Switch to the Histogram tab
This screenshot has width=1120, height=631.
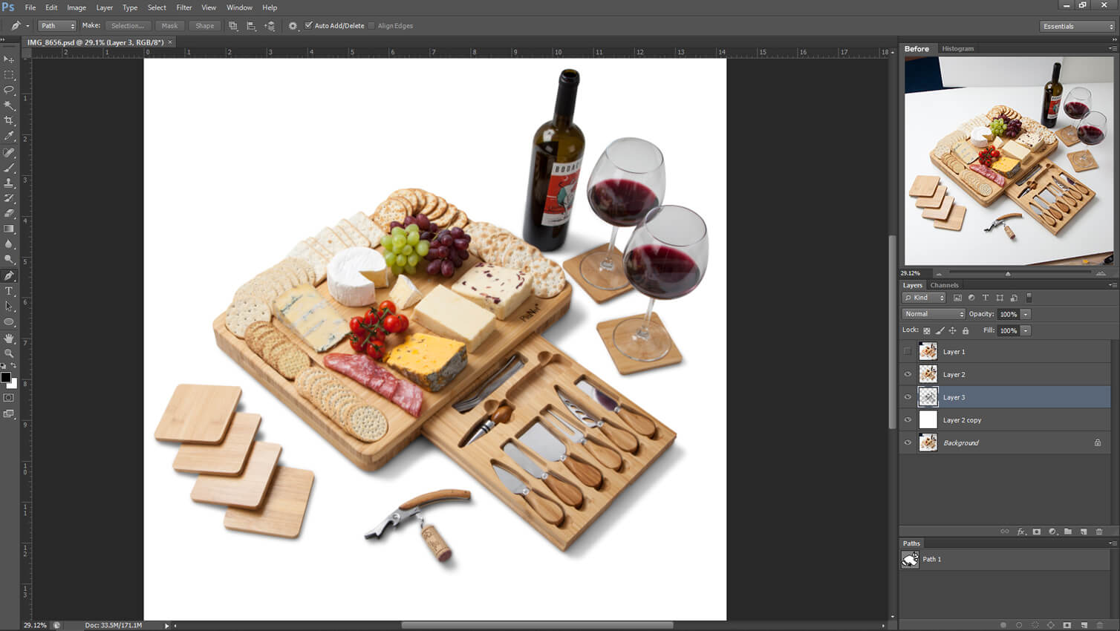point(957,48)
